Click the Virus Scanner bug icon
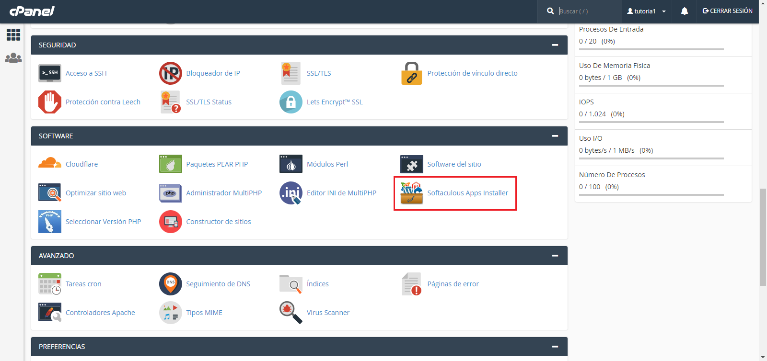The image size is (767, 361). (291, 313)
